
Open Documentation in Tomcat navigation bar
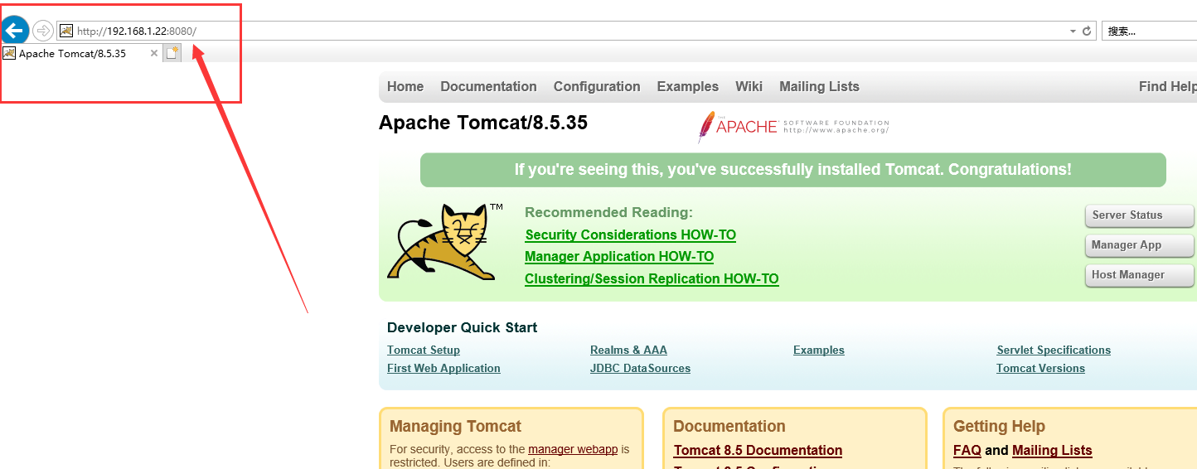click(x=488, y=86)
